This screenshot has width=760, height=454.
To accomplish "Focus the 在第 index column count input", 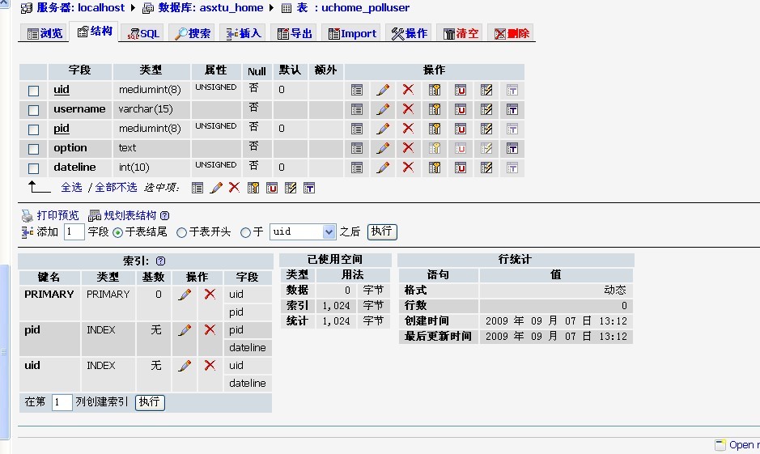I will pyautogui.click(x=62, y=402).
